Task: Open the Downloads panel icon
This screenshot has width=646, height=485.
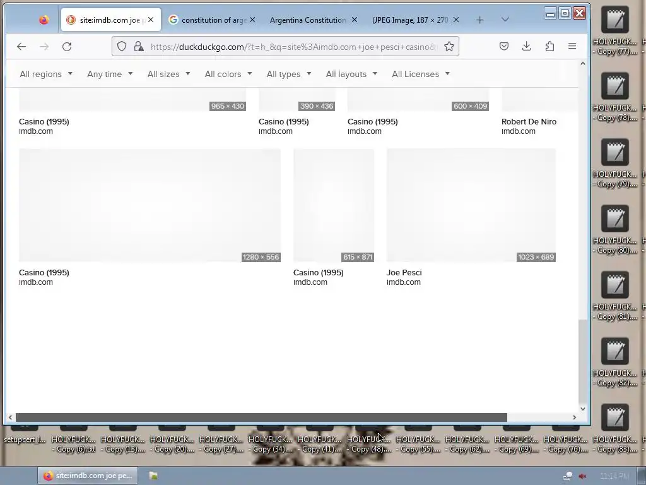Action: coord(527,46)
